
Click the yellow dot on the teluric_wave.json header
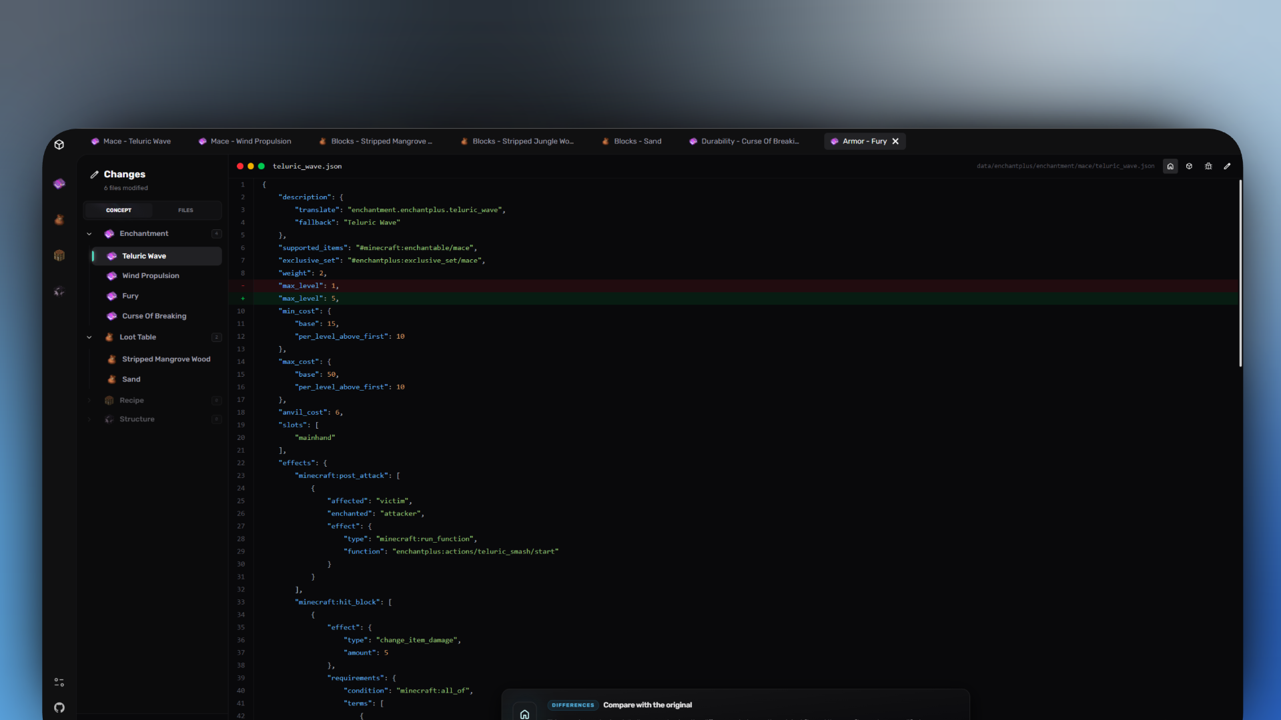pos(251,166)
